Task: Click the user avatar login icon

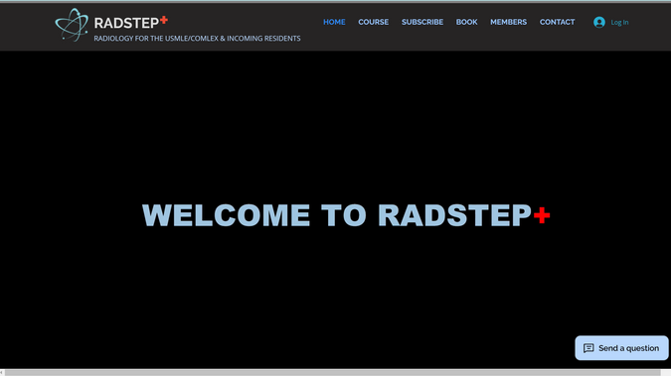Action: tap(599, 22)
